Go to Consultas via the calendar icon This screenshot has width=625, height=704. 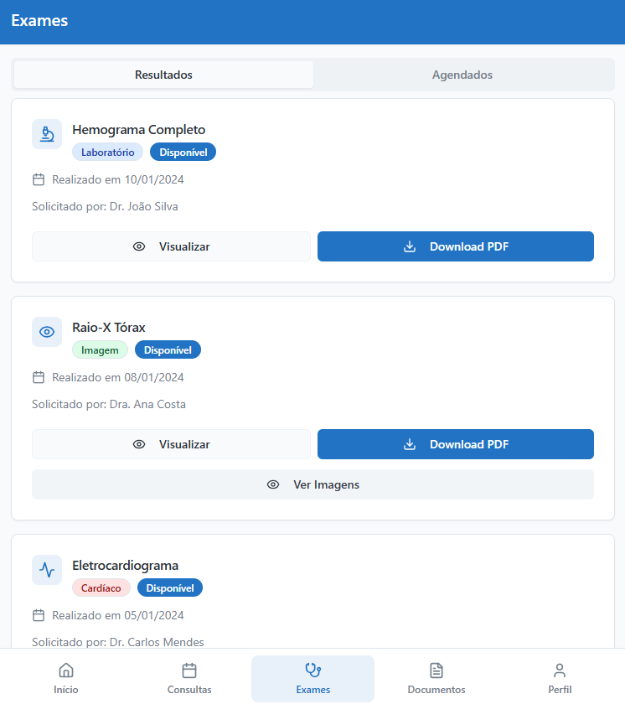click(x=189, y=670)
